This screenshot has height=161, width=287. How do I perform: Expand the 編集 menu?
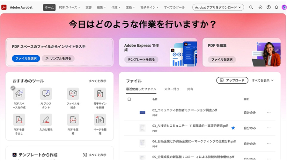tap(101, 7)
